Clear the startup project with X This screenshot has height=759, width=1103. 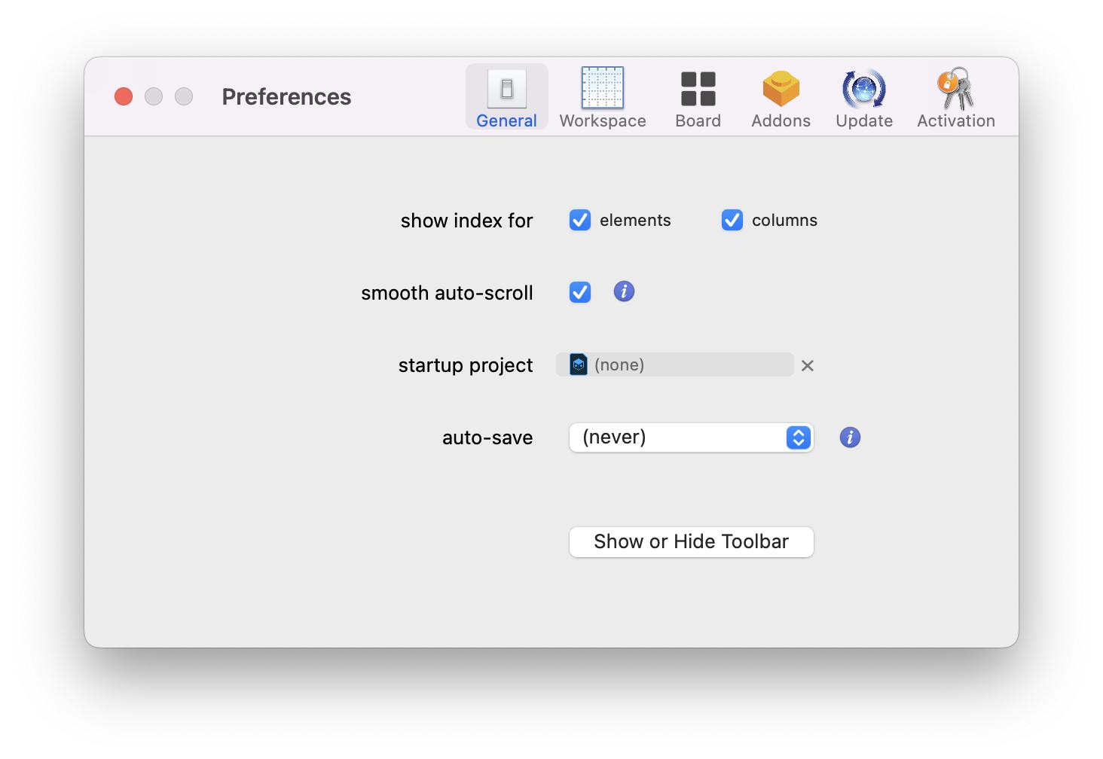(808, 366)
